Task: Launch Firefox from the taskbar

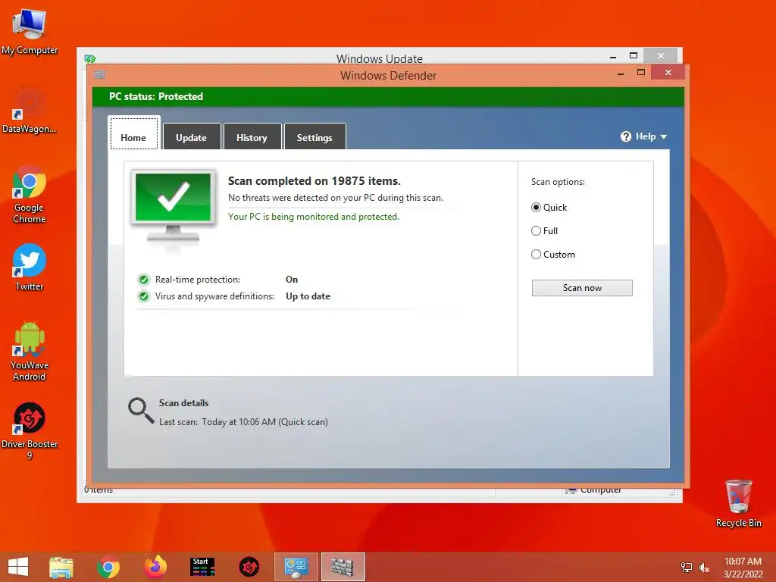Action: click(155, 567)
